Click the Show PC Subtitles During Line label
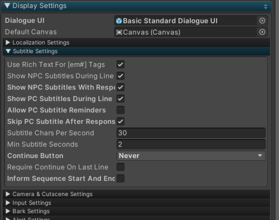This screenshot has width=279, height=220. [60, 99]
